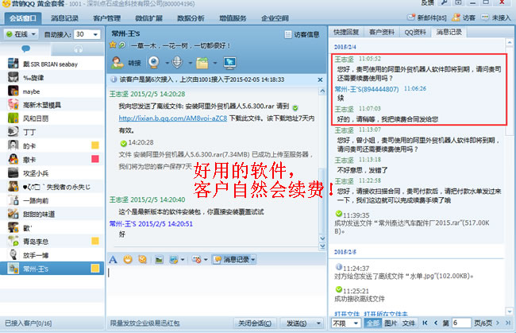516x333 pixels.
Task: Click the screenshot capture icon
Action: coord(173,260)
